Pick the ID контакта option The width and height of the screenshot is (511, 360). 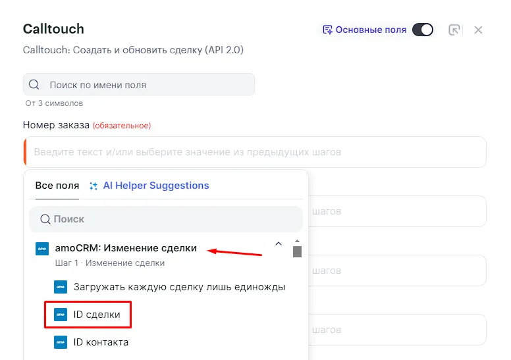click(101, 342)
